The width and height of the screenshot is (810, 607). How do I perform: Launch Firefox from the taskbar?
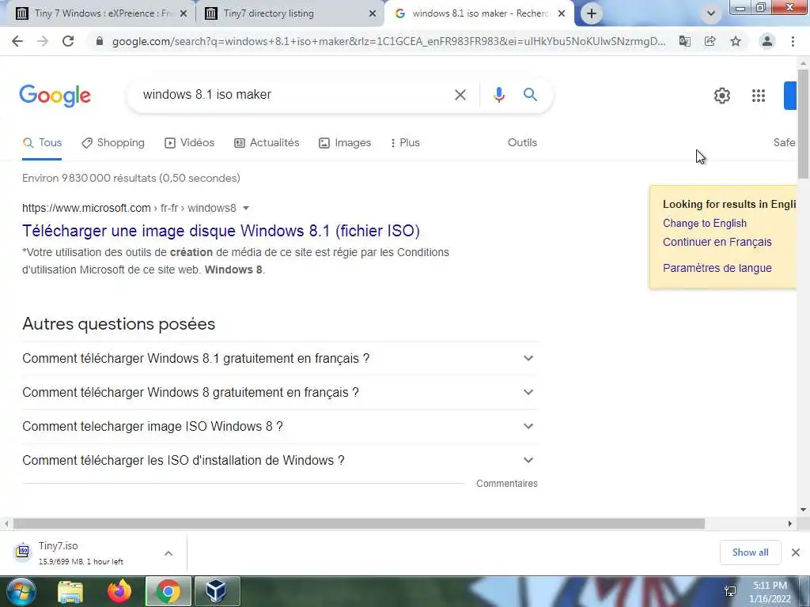tap(119, 592)
